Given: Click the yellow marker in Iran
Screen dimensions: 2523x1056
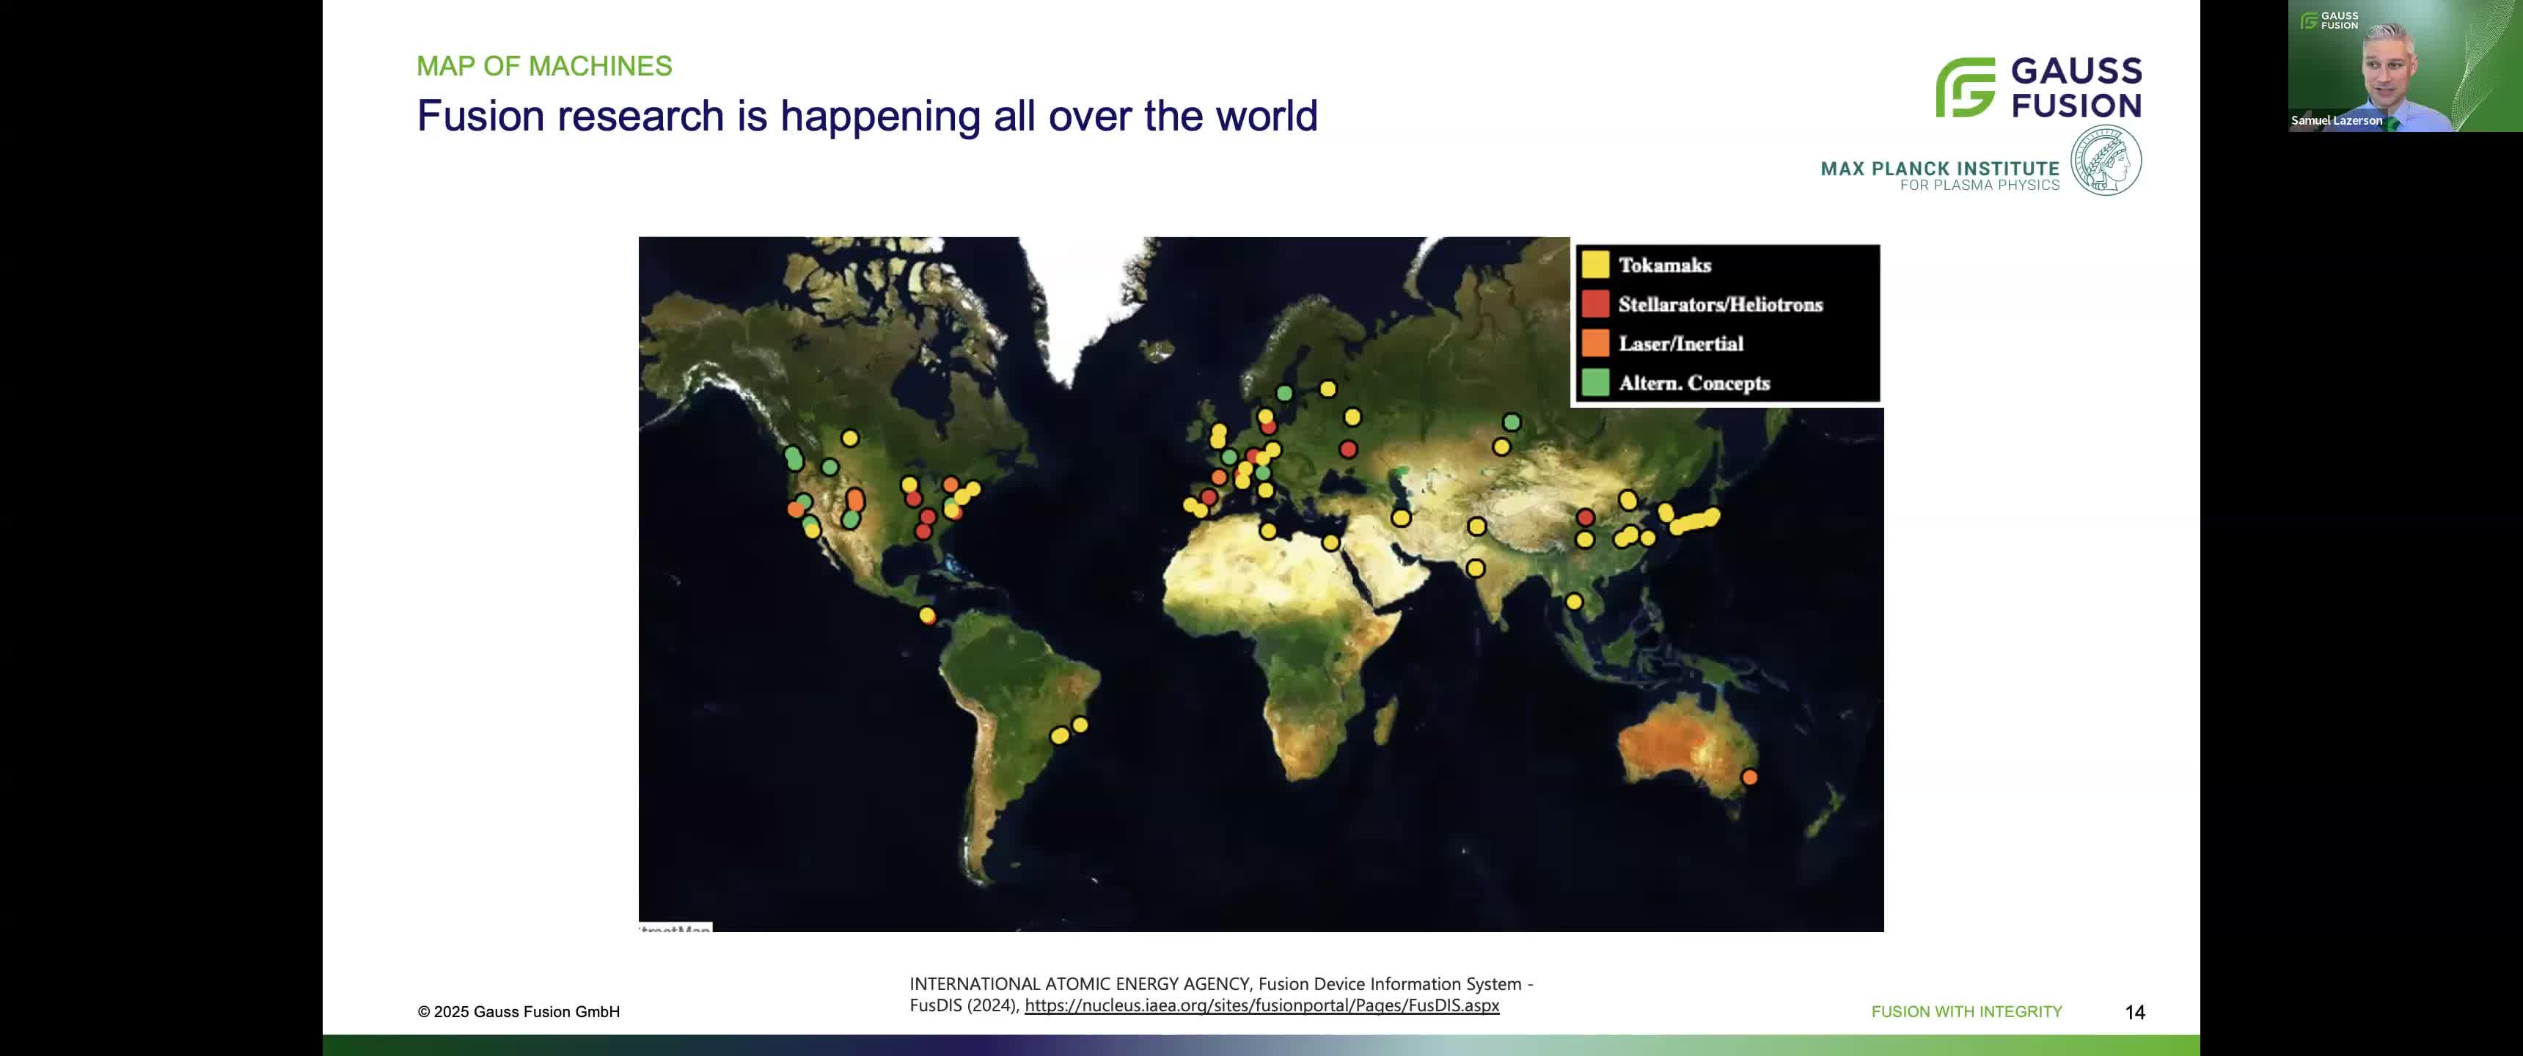Looking at the screenshot, I should (1402, 517).
